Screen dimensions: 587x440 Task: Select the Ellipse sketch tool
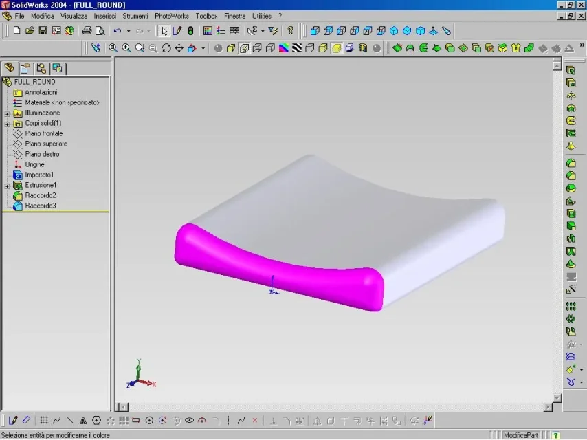[x=189, y=421]
